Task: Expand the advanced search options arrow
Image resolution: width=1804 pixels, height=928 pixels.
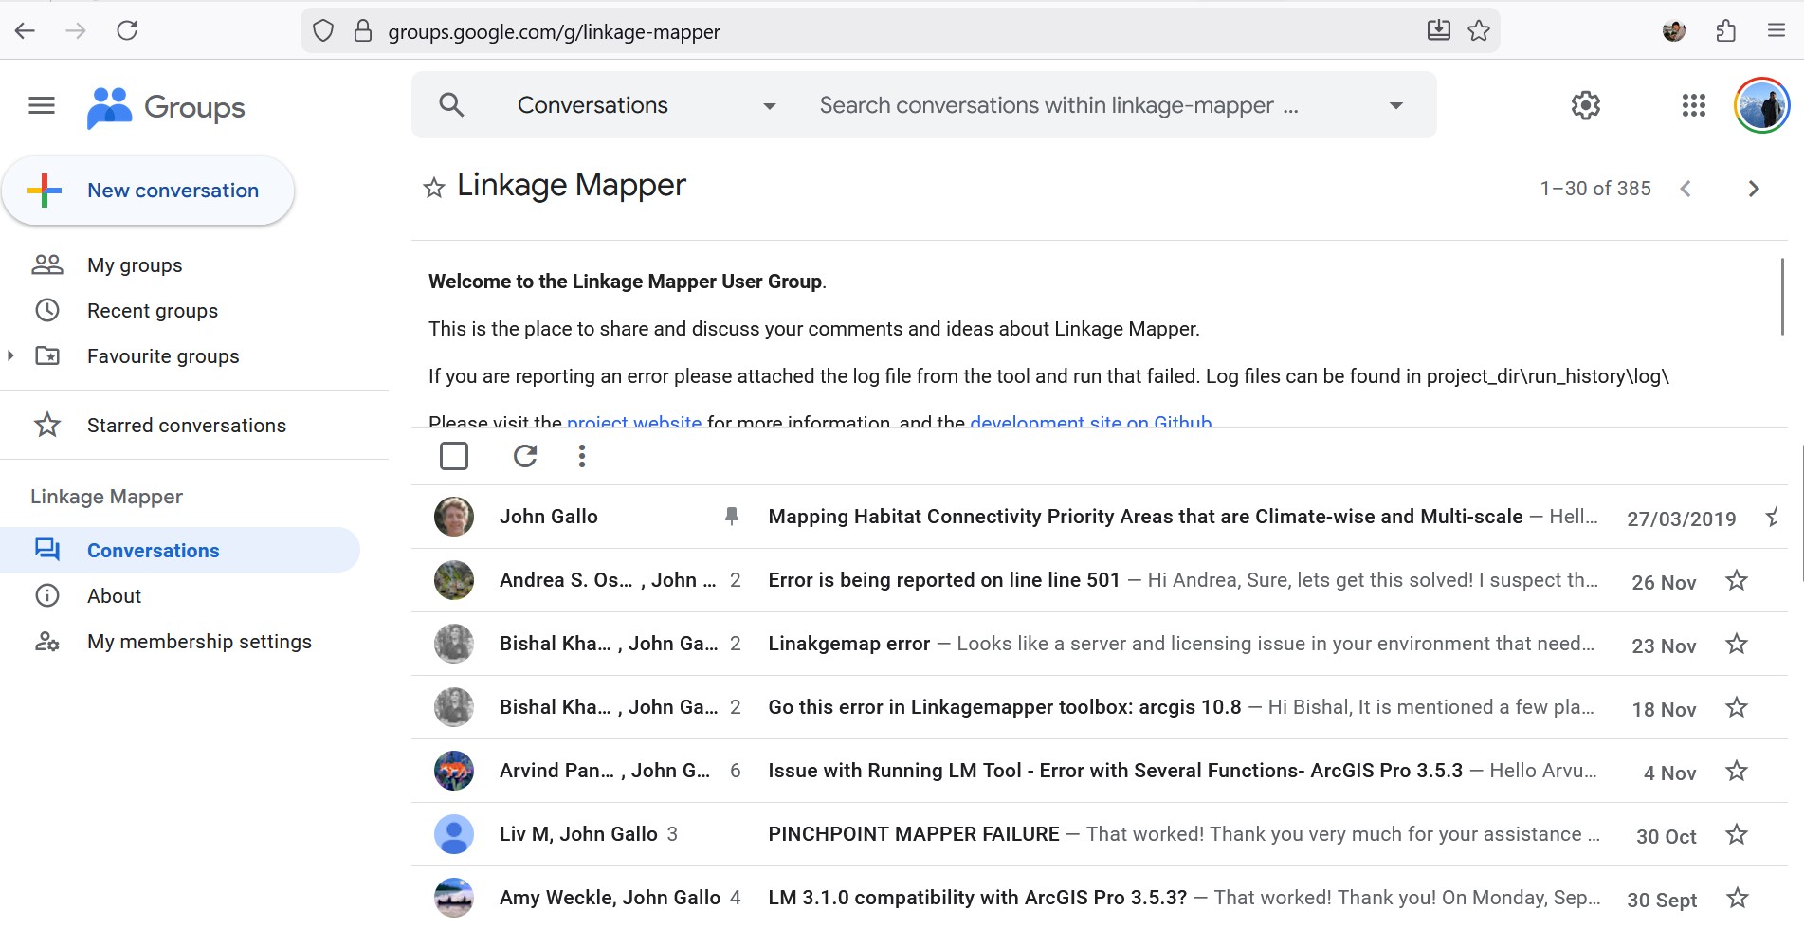Action: (x=1395, y=105)
